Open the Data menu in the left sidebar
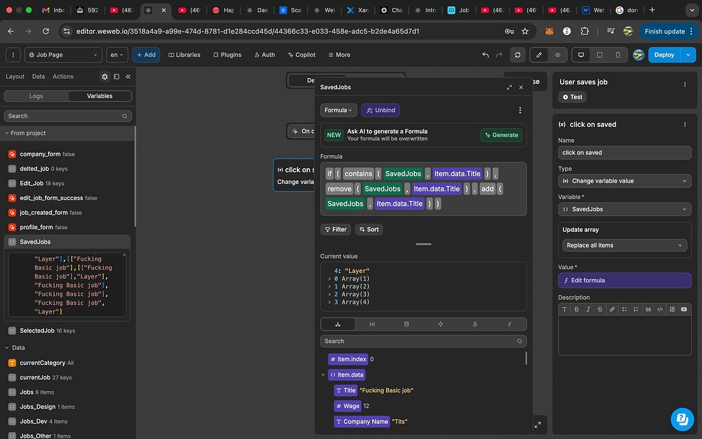The height and width of the screenshot is (439, 702). [x=38, y=76]
